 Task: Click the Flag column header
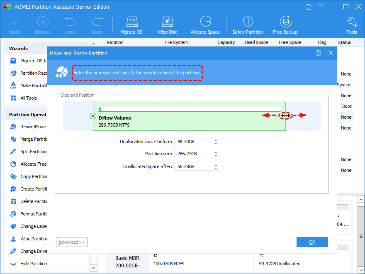pyautogui.click(x=322, y=42)
